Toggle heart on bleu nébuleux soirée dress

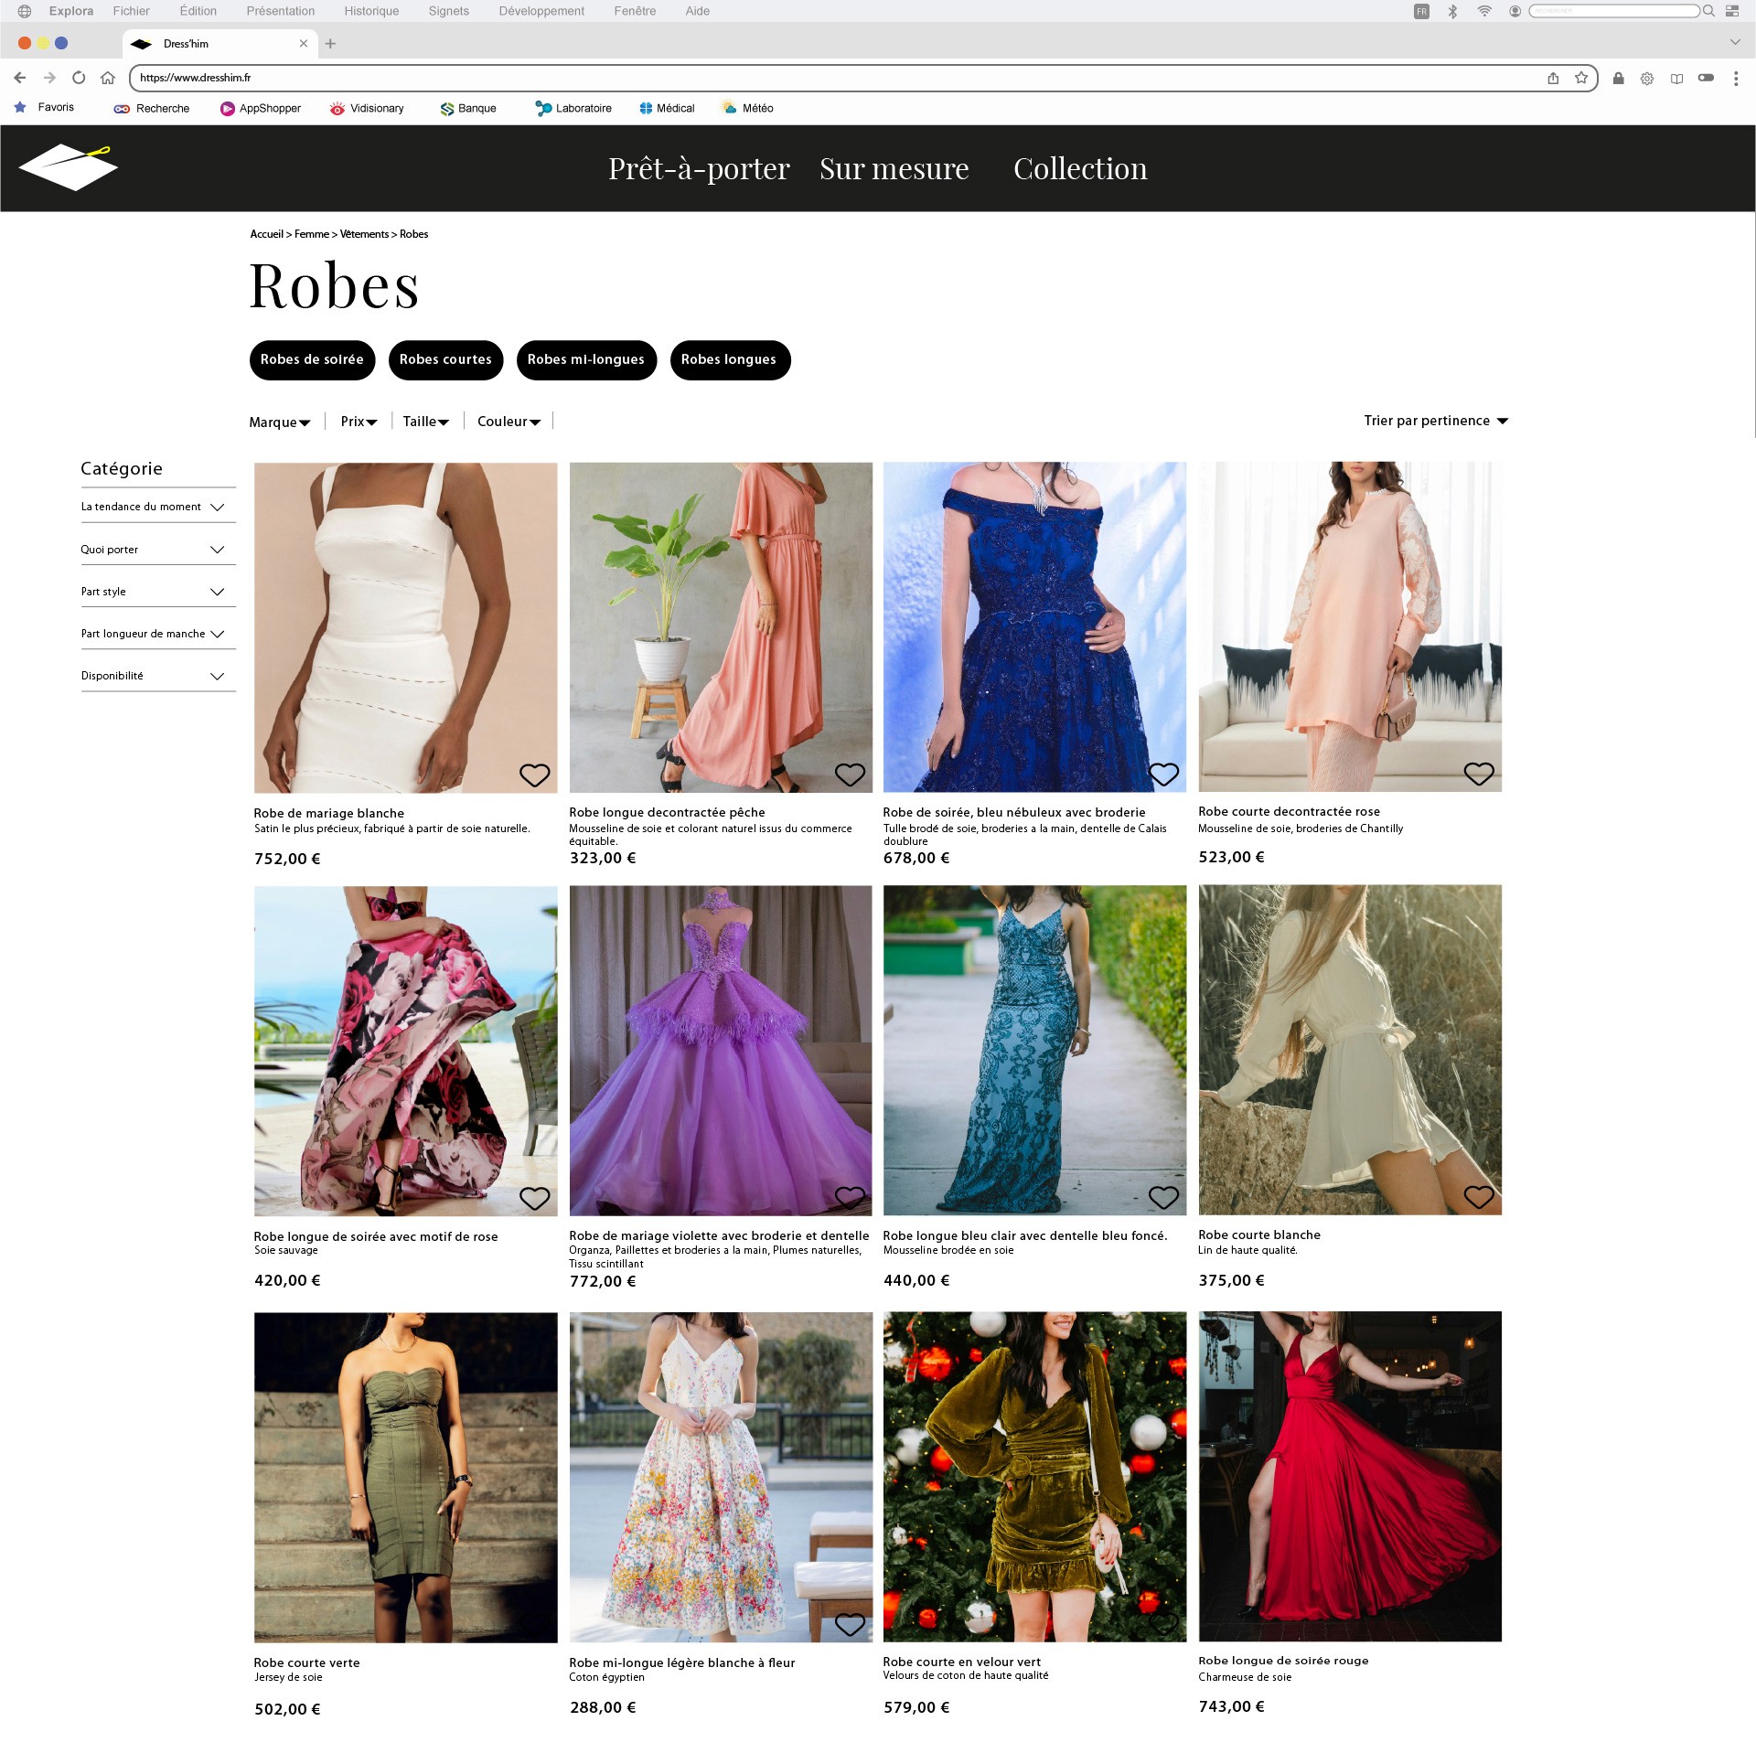[x=1163, y=774]
